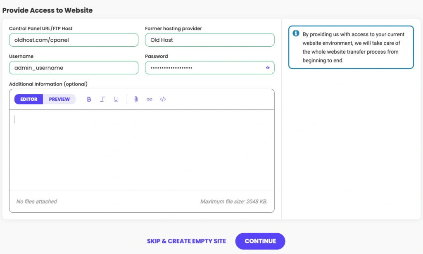Underline text using the toolbar icon
The height and width of the screenshot is (254, 423).
(x=116, y=99)
